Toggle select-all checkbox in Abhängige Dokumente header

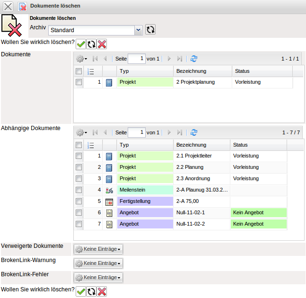[x=79, y=145]
